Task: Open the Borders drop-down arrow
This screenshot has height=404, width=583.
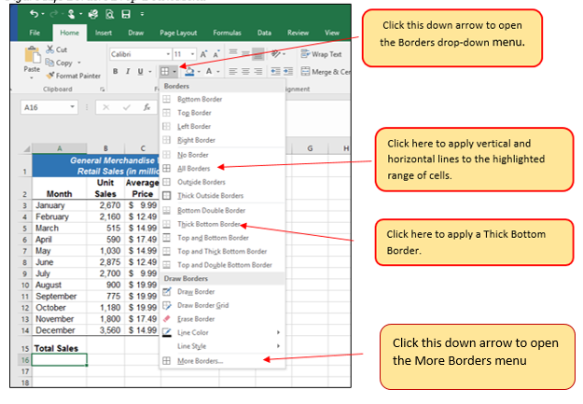Action: click(174, 71)
